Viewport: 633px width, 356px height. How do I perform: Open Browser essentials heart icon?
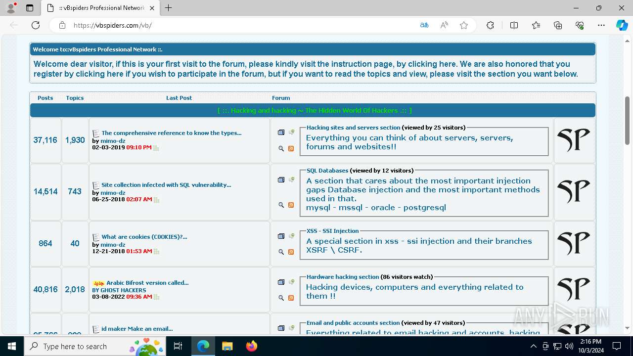[580, 25]
